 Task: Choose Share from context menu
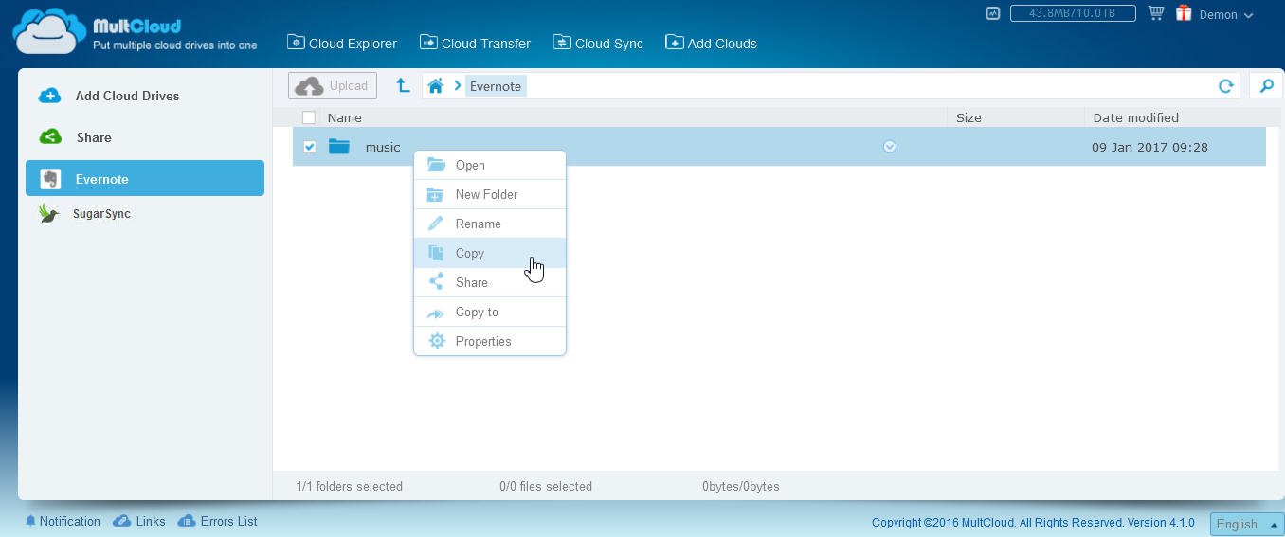tap(490, 282)
